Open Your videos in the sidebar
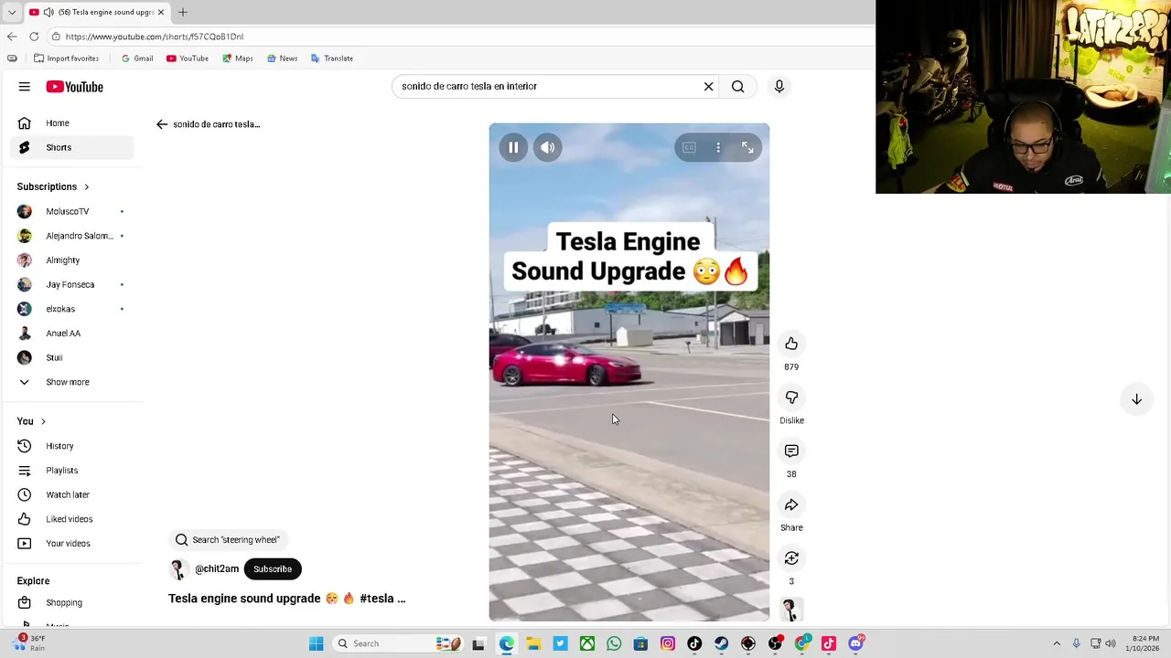Image resolution: width=1171 pixels, height=658 pixels. (72, 544)
